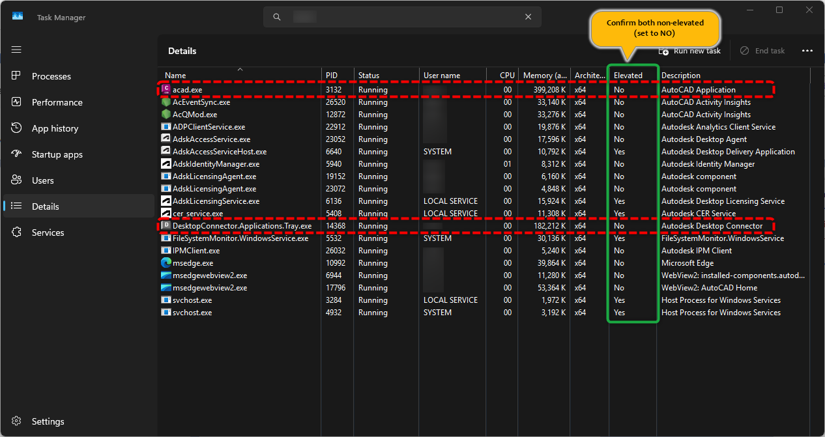825x437 pixels.
Task: Open the more options ellipsis menu
Action: (x=807, y=51)
